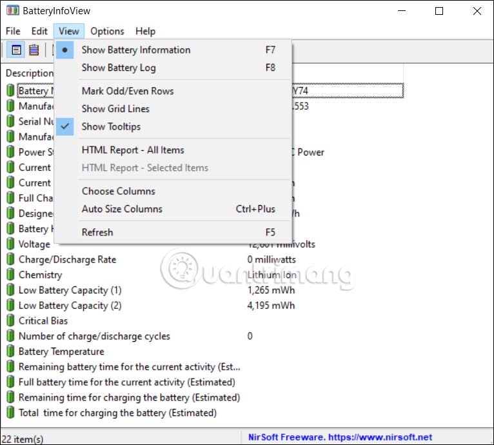
Task: Click the '22 item(s)' status bar text
Action: click(x=23, y=439)
